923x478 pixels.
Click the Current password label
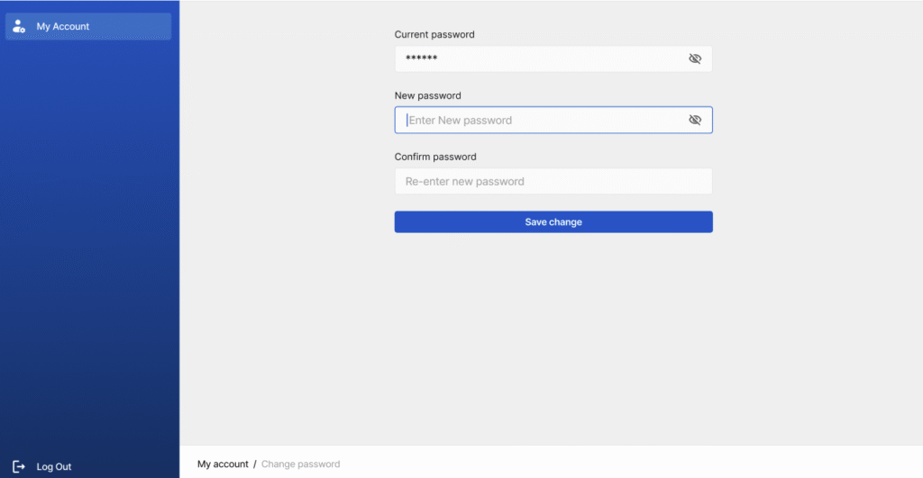coord(434,35)
